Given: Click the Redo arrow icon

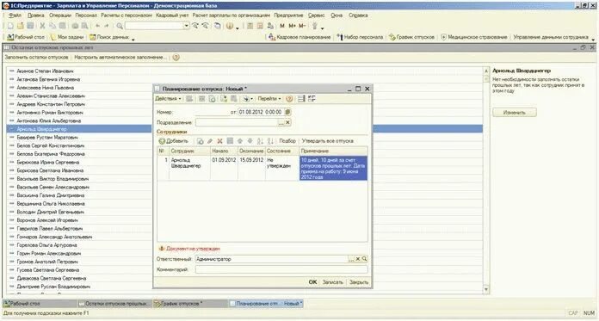Looking at the screenshot, I should click(x=107, y=26).
